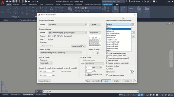Click the user account icon beside Iniciar sesión
Screen dimensions: 174x97
[x=129, y=1]
